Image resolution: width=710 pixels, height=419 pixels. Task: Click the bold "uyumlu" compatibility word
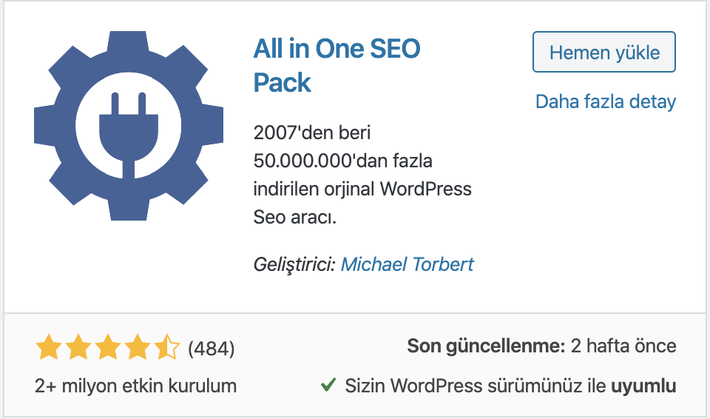[x=643, y=386]
